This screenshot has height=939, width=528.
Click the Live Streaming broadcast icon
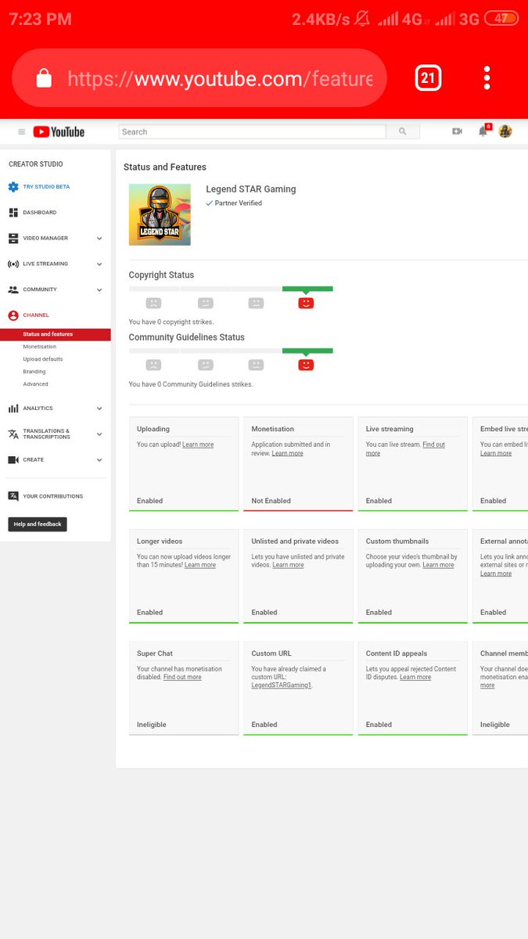coord(13,264)
